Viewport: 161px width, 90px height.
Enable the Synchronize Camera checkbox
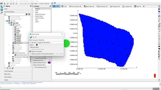point(34,58)
